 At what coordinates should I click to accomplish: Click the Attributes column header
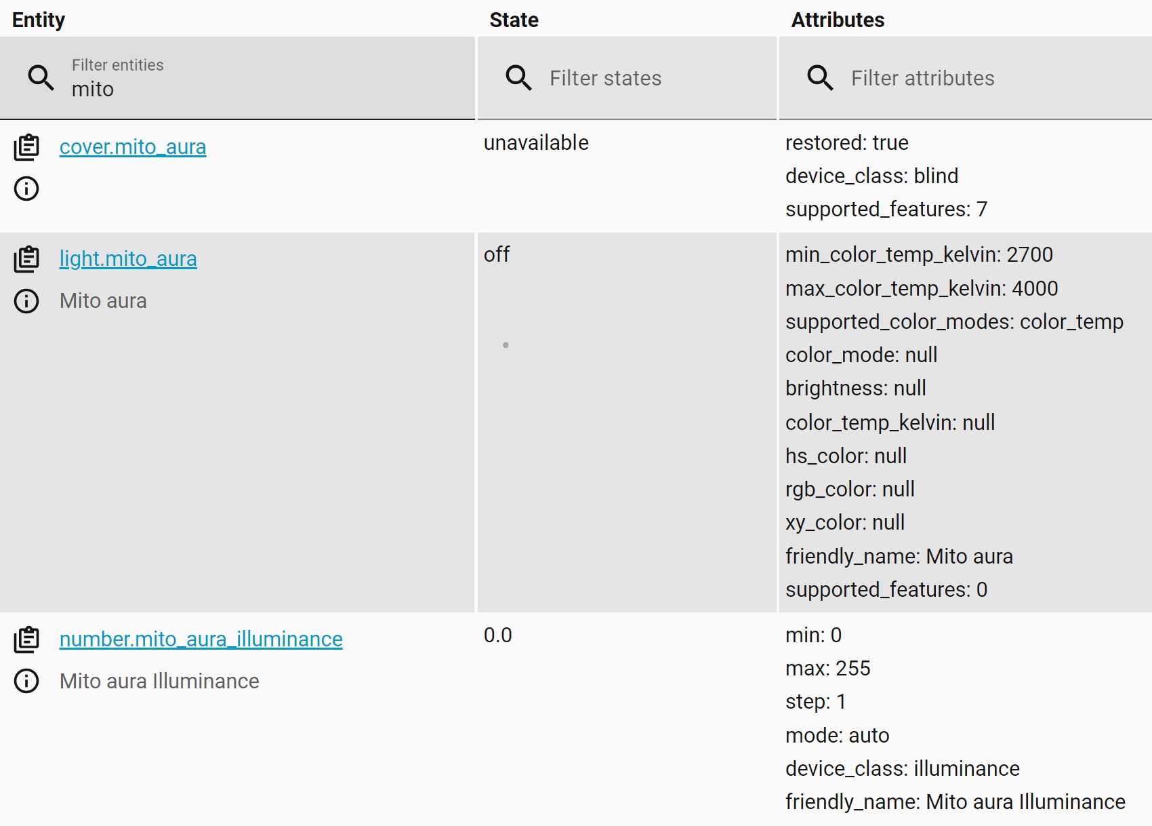838,20
